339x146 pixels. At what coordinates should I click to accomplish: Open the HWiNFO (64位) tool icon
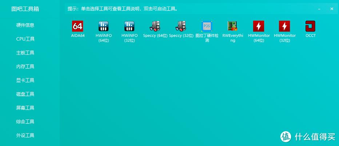(x=104, y=27)
